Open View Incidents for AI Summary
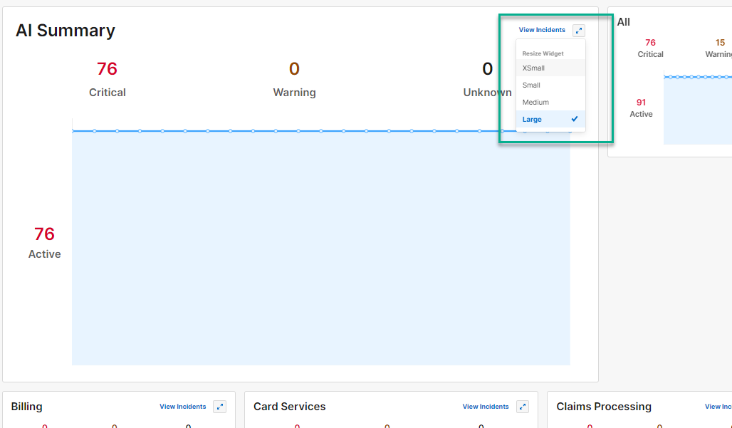Viewport: 732px width, 428px height. pos(542,30)
